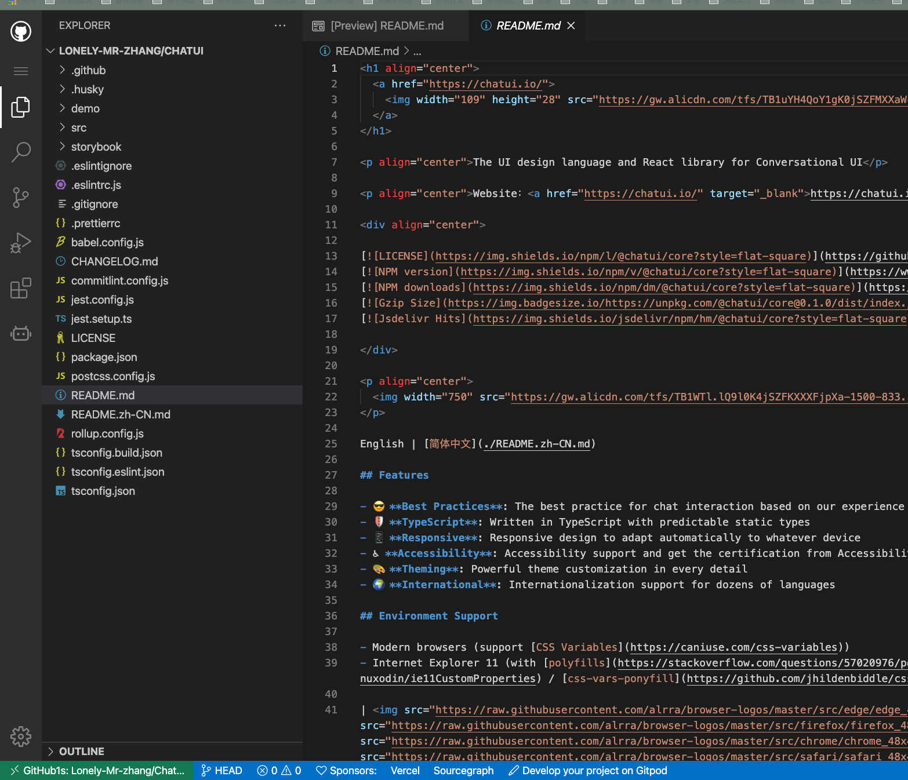
Task: Open the GitHub logo icon in activity bar
Action: click(x=21, y=31)
